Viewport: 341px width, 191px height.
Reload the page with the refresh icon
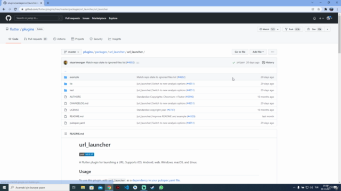pos(15,10)
